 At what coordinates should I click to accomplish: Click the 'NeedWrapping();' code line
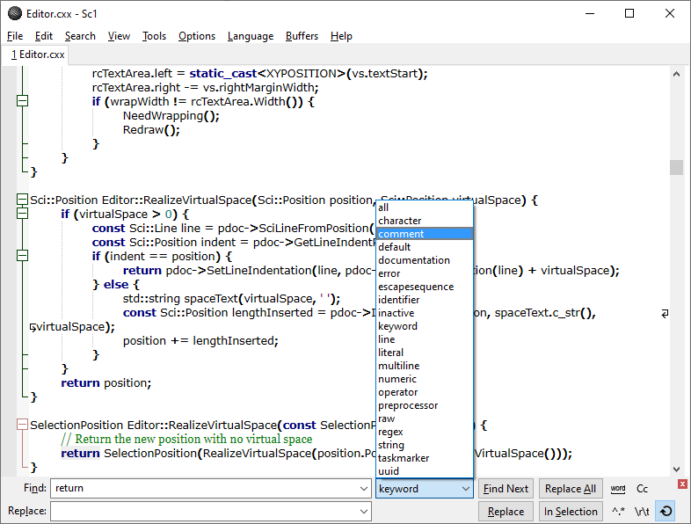pos(171,116)
